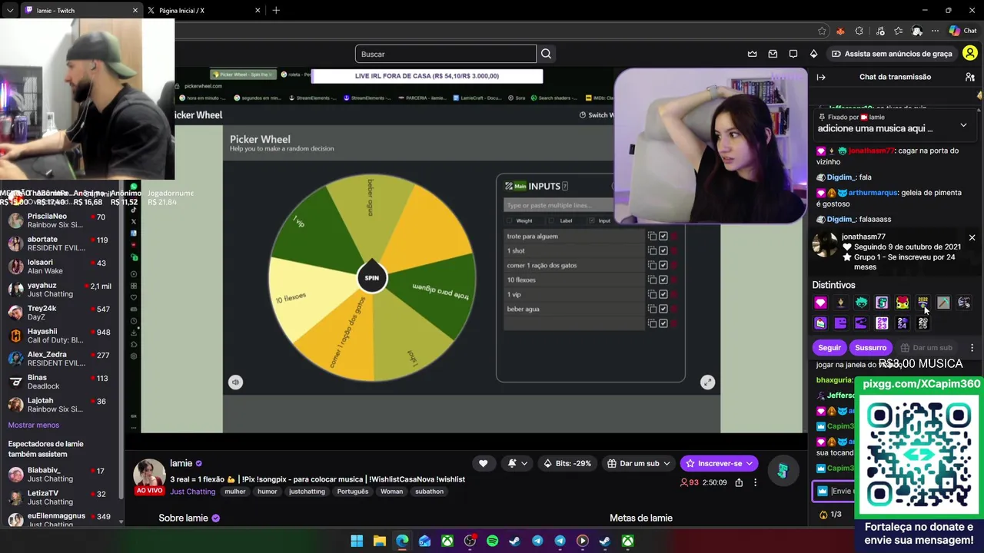The width and height of the screenshot is (984, 553).
Task: Open Biababiv_ channel in sidebar
Action: point(60,474)
